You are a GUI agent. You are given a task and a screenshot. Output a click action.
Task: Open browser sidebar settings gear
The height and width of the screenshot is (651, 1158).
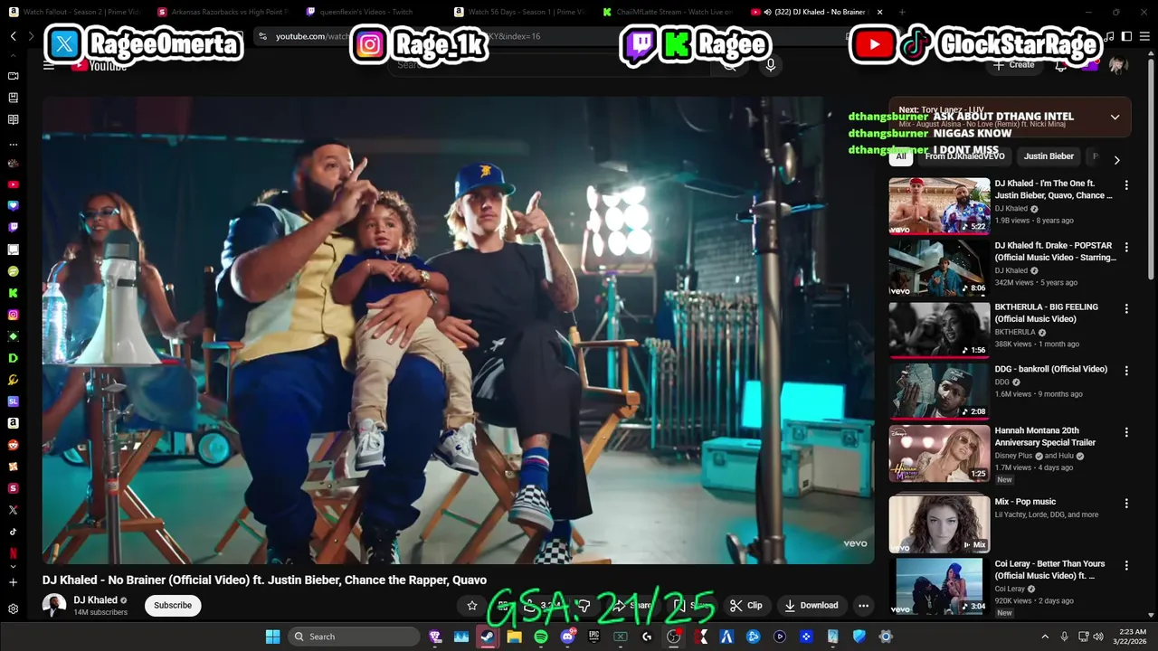pos(13,609)
